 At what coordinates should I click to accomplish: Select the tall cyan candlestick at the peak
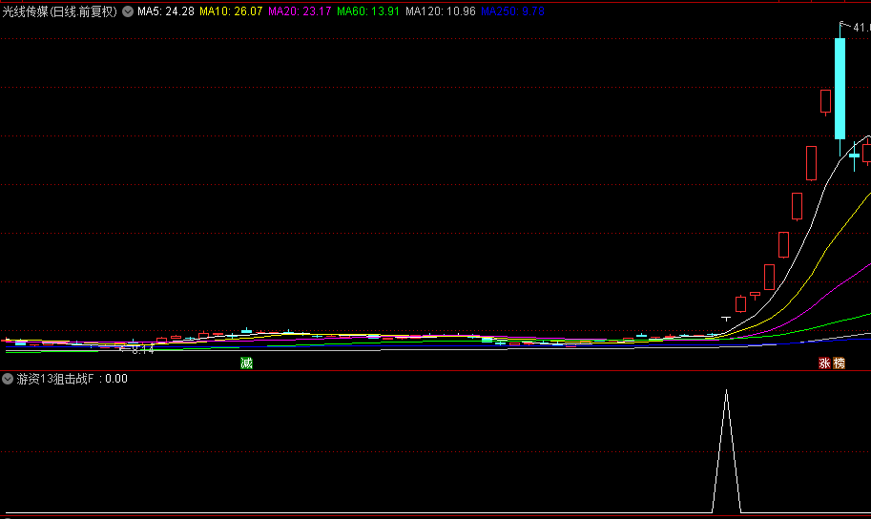[840, 89]
